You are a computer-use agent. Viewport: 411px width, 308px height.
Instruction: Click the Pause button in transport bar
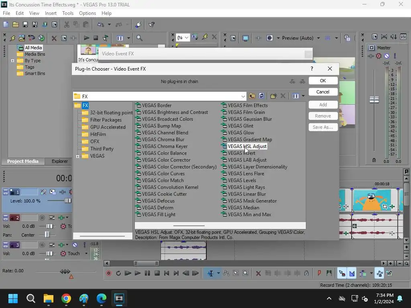click(x=147, y=273)
